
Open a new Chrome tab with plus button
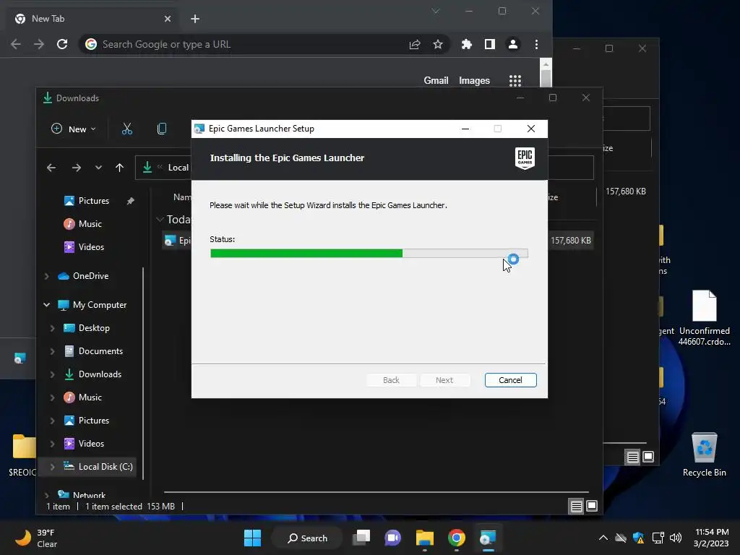click(x=195, y=19)
